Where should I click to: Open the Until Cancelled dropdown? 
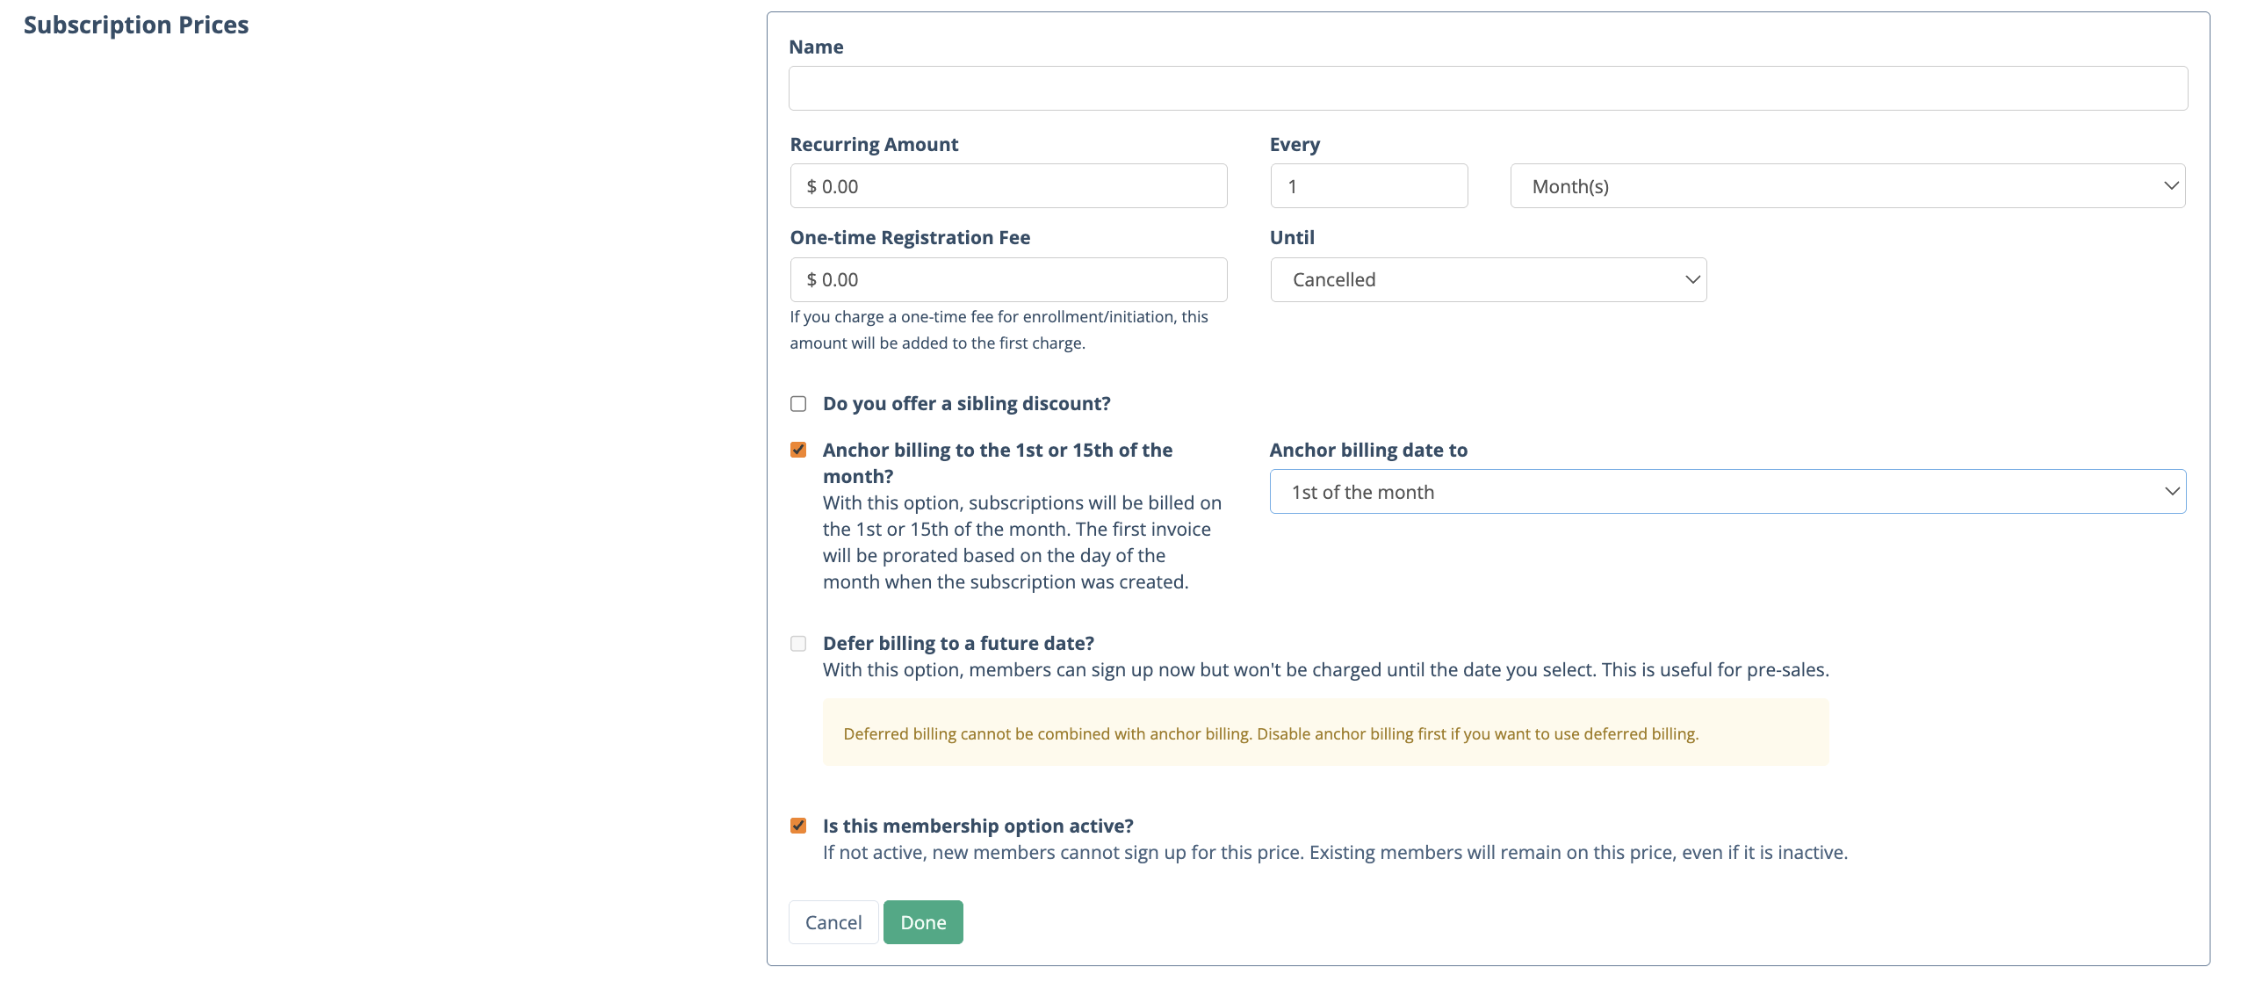(1487, 279)
